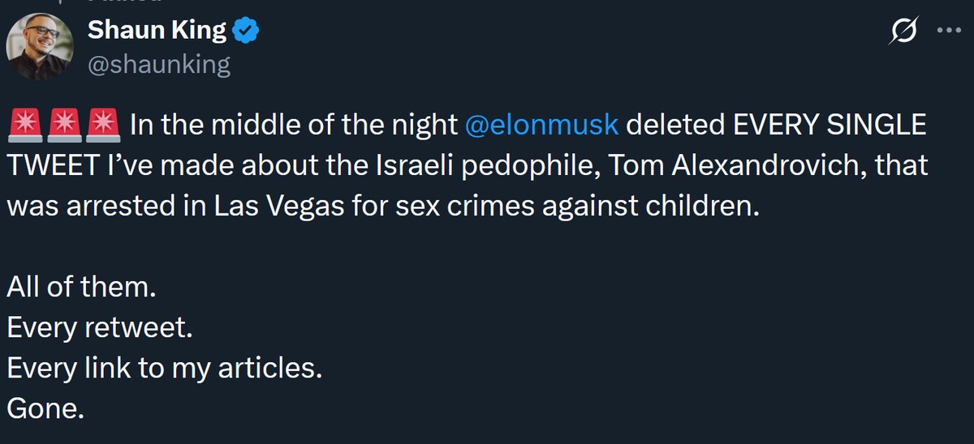974x444 pixels.
Task: Click the word "deleted" in the tweet
Action: (676, 126)
